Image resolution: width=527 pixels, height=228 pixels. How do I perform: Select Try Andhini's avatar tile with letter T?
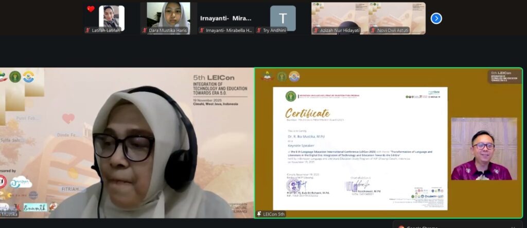pyautogui.click(x=283, y=17)
